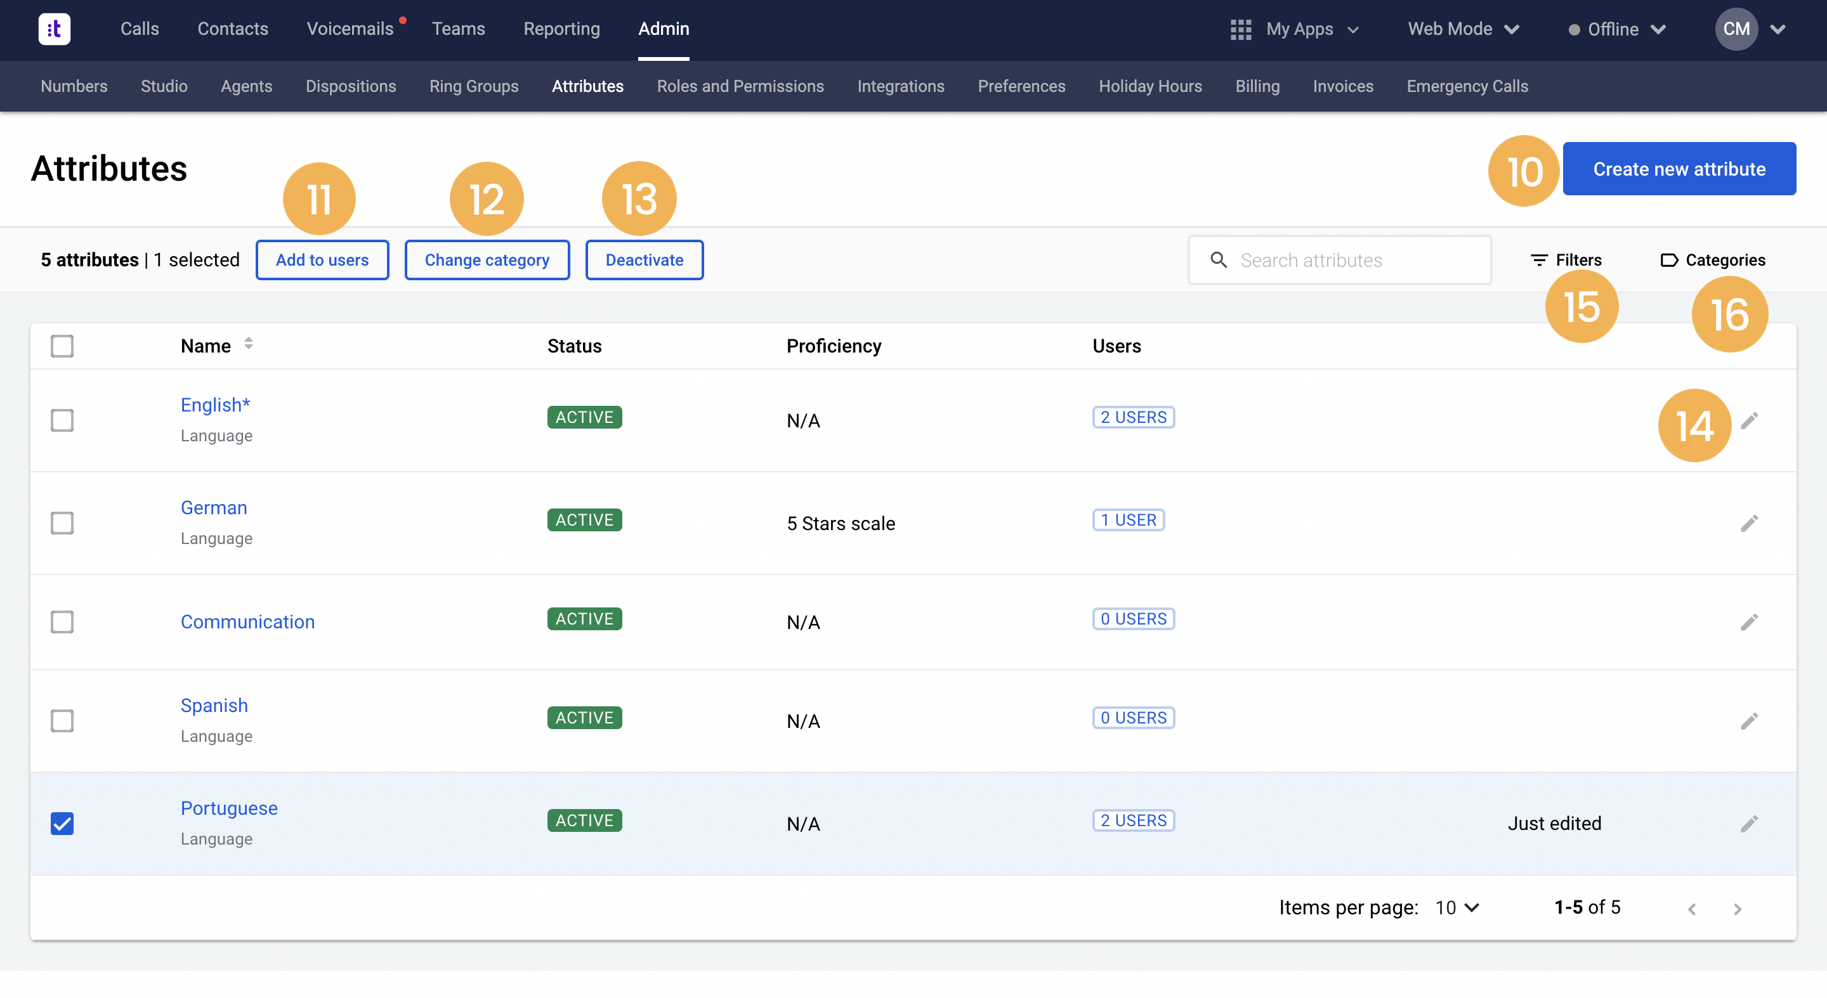Click the 0 USERS badge for Spanish

(1134, 717)
